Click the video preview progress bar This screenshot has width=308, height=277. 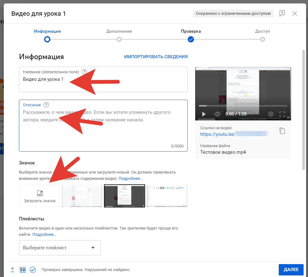243,106
